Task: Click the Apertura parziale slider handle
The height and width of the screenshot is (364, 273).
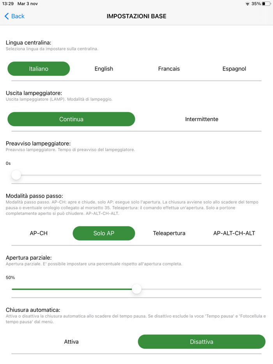Action: [137, 289]
